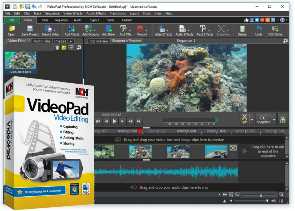
Task: Open the Export Video dropdown arrow
Action: (55, 30)
